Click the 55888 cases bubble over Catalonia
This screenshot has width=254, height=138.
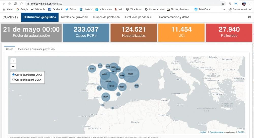point(131,74)
